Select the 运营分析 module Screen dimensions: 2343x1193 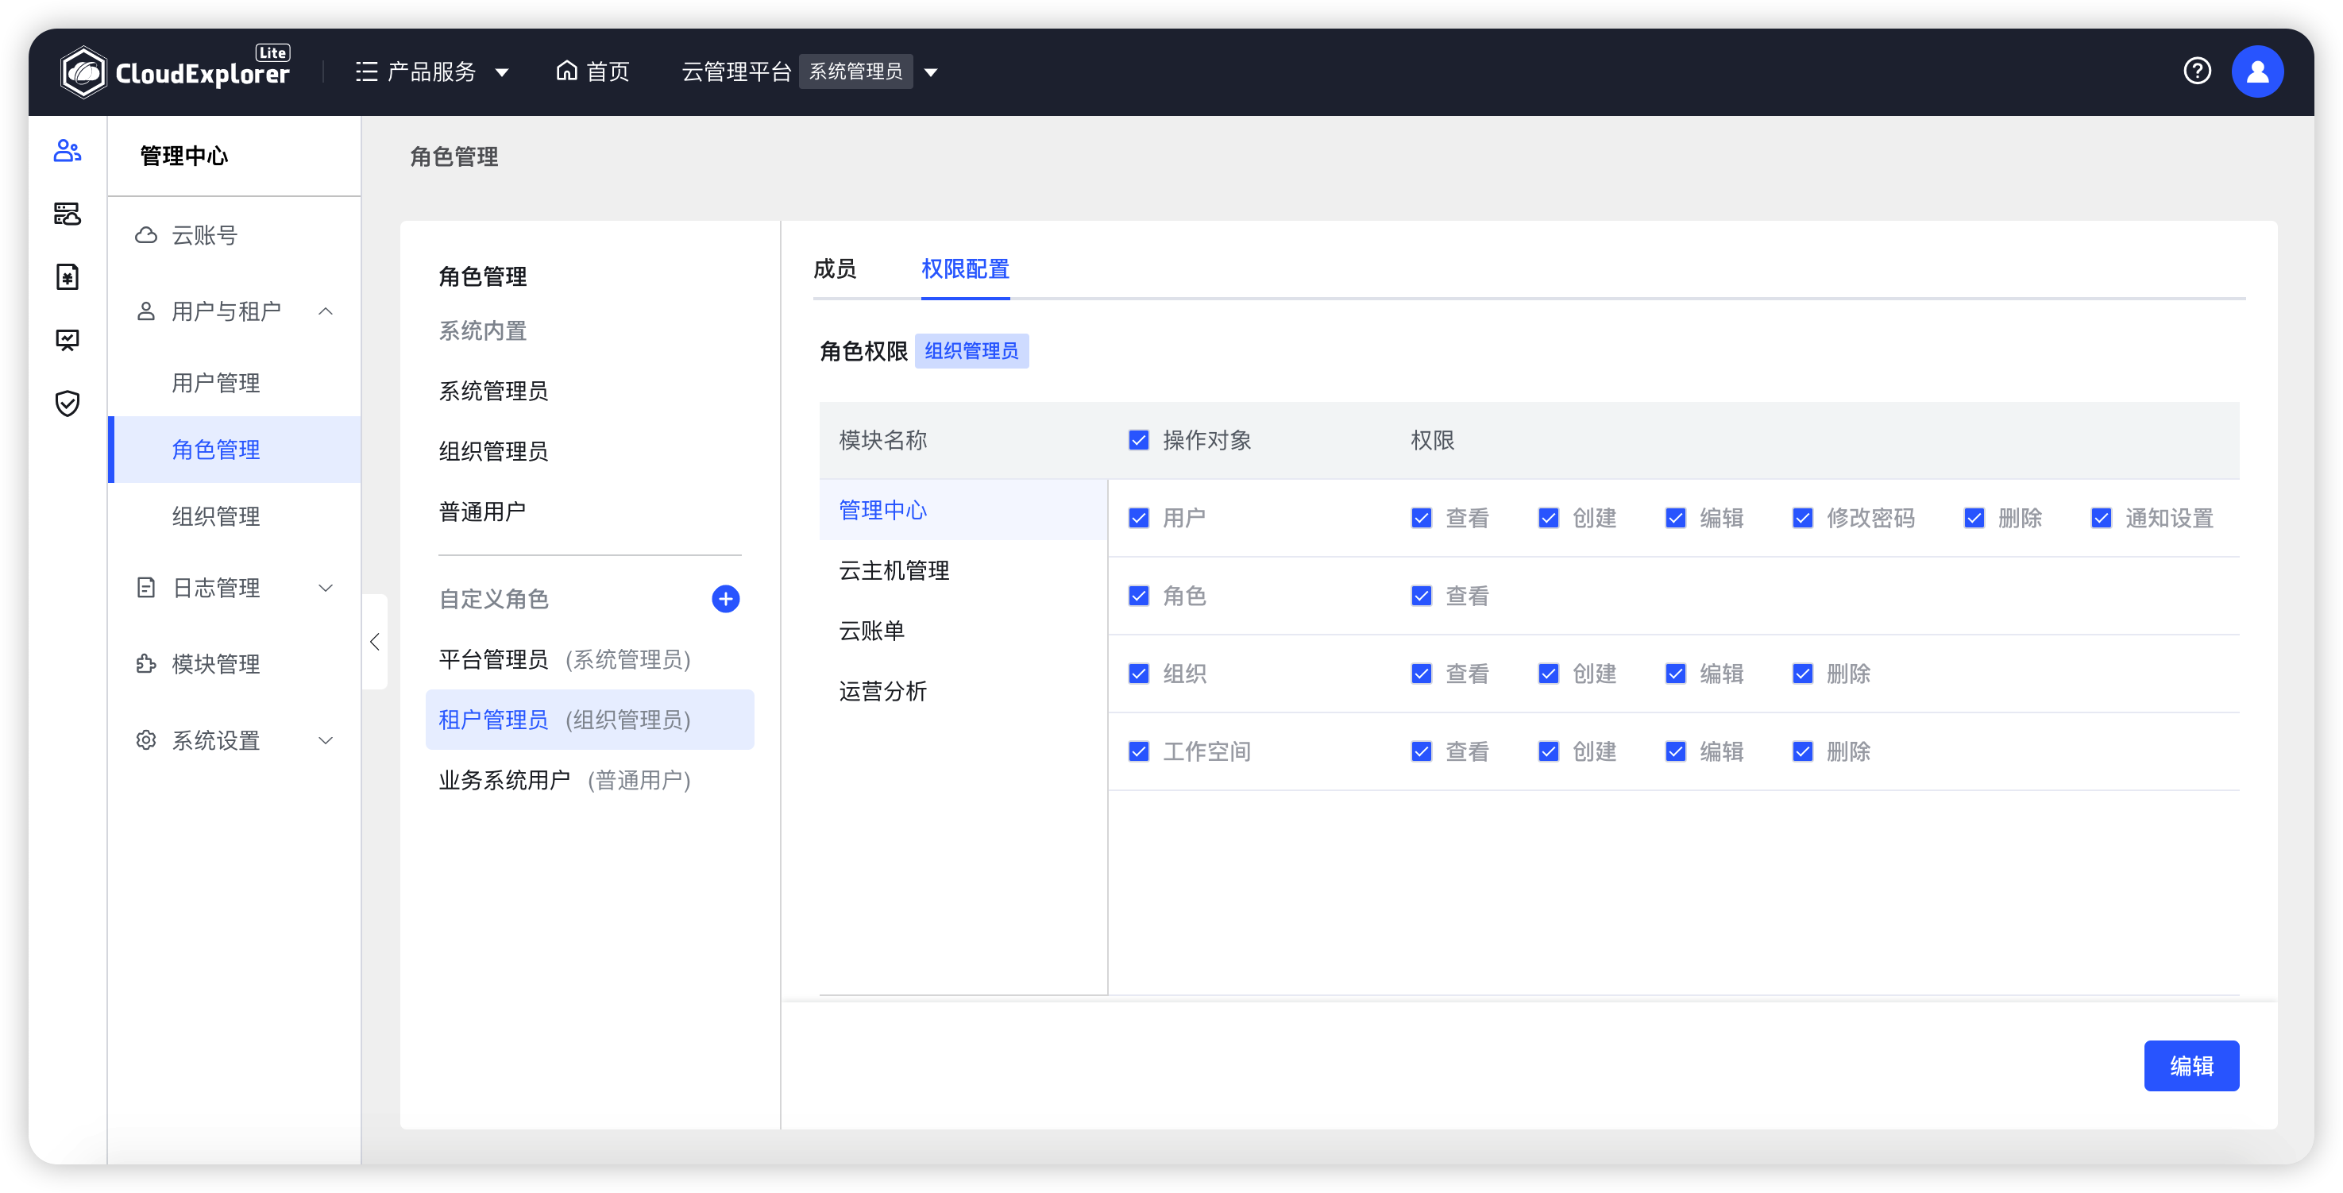963,691
